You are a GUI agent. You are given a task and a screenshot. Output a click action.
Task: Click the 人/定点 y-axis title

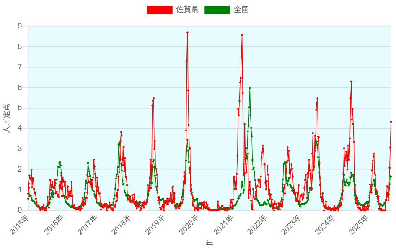coord(7,118)
